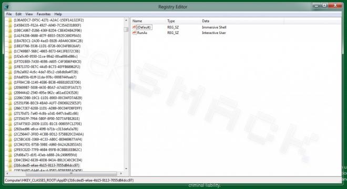The image size is (347, 189).
Task: Open the Favorites menu
Action: [x=44, y=14]
